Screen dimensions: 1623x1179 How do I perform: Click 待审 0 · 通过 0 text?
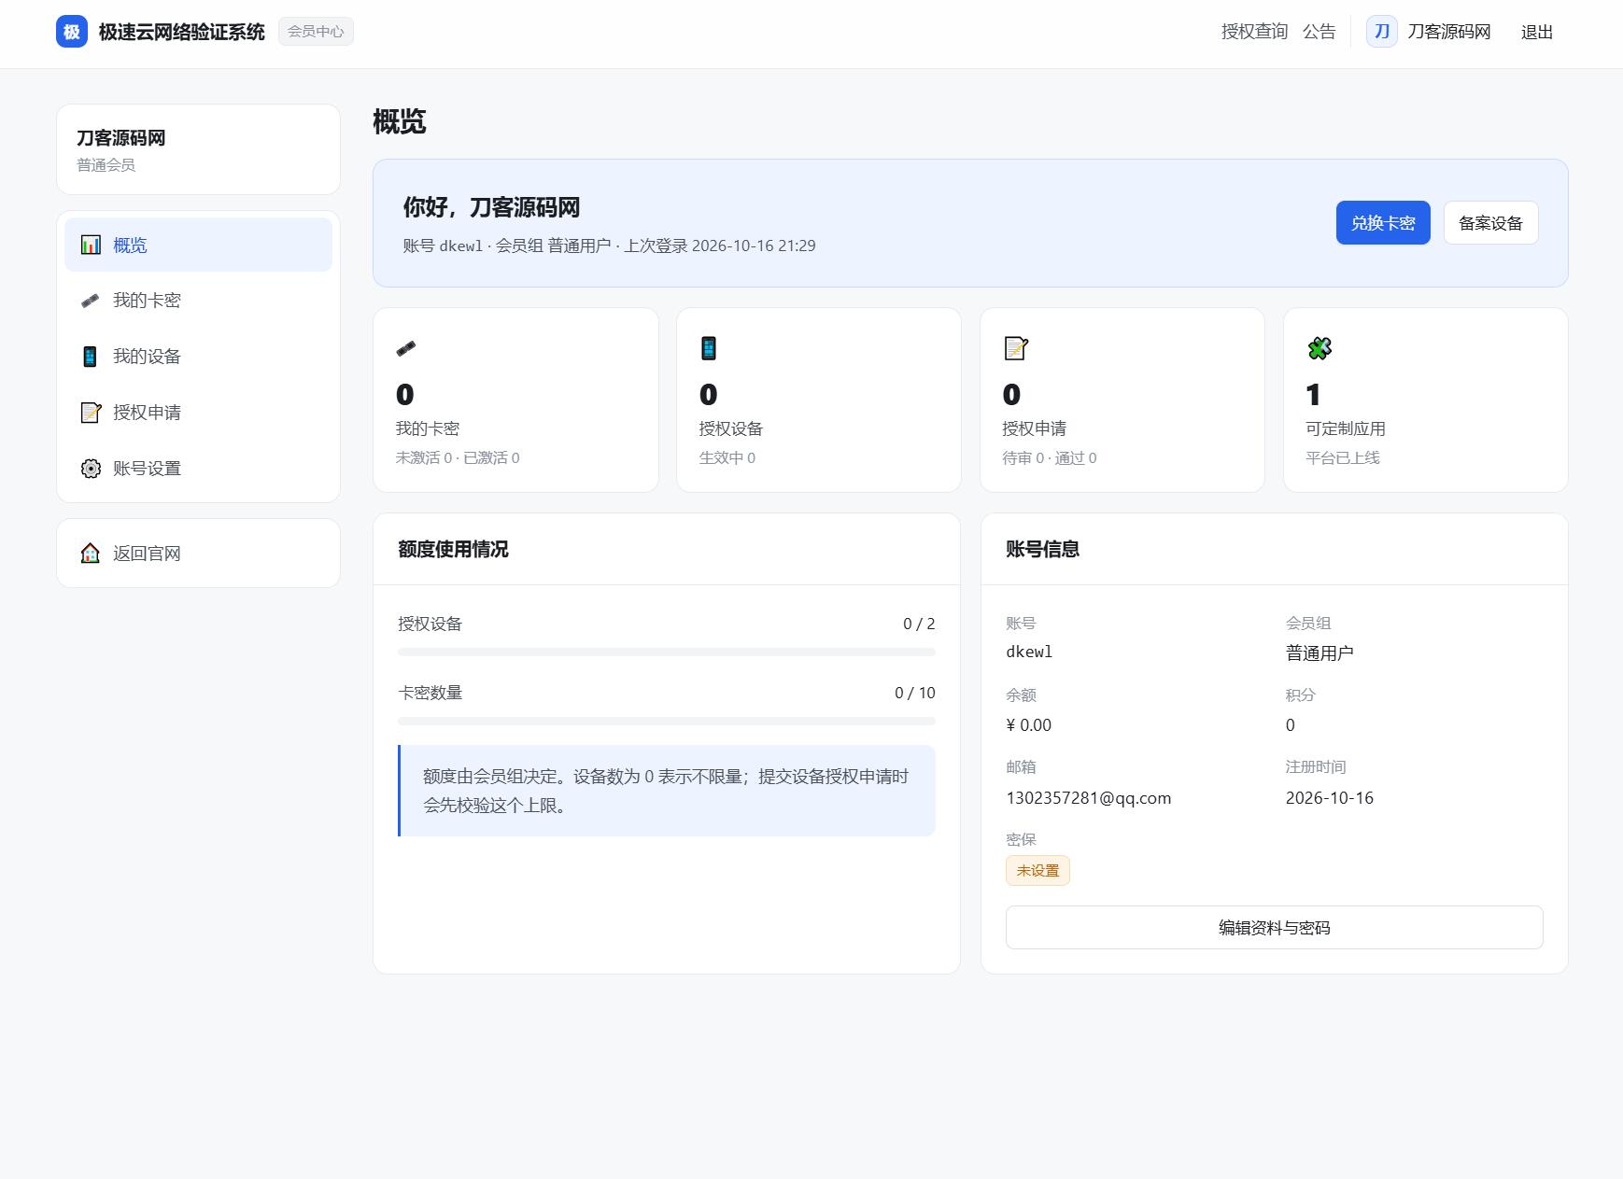[x=1049, y=457]
